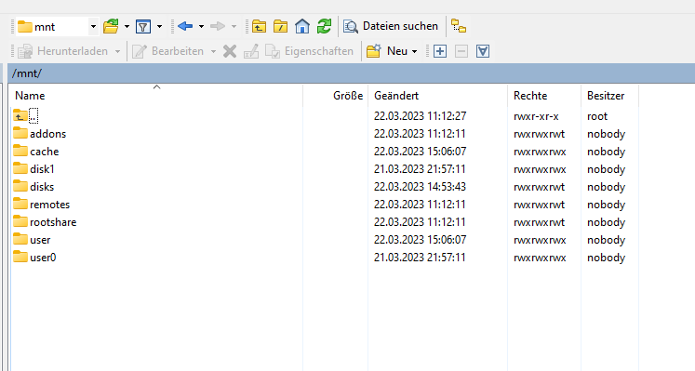Select the user folder
This screenshot has height=371, width=695.
coord(40,240)
